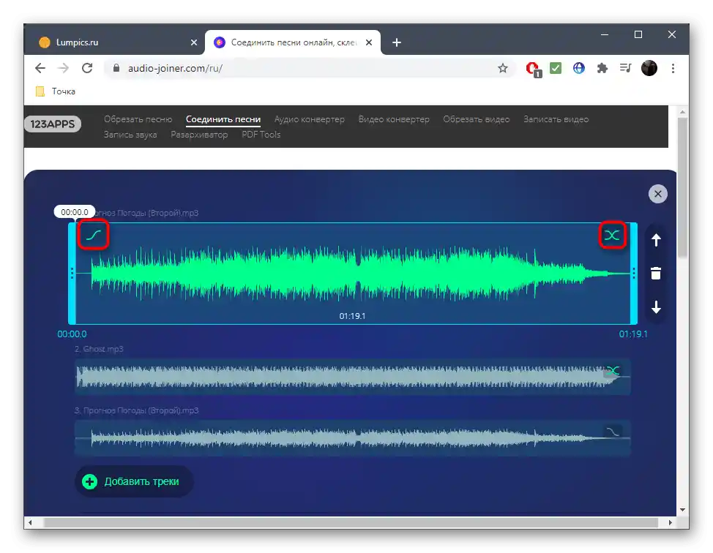The height and width of the screenshot is (553, 713).
Task: Bookmark this page with the star
Action: point(502,68)
